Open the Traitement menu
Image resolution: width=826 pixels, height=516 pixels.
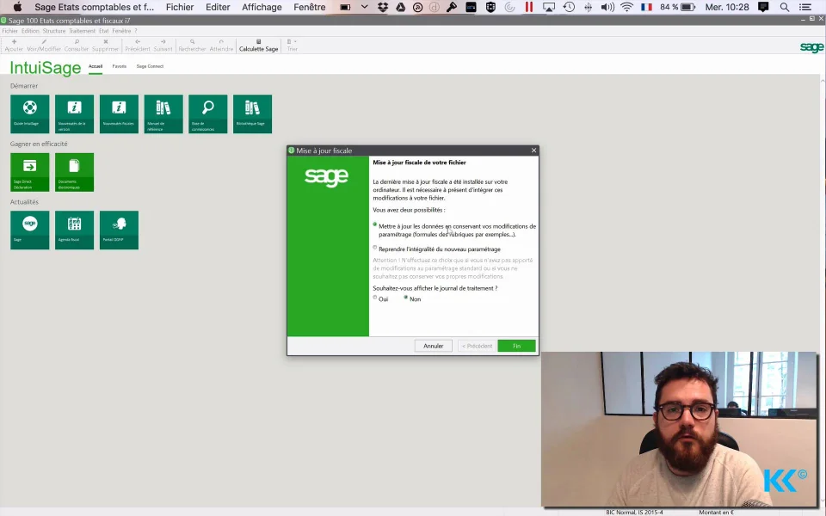coord(82,31)
